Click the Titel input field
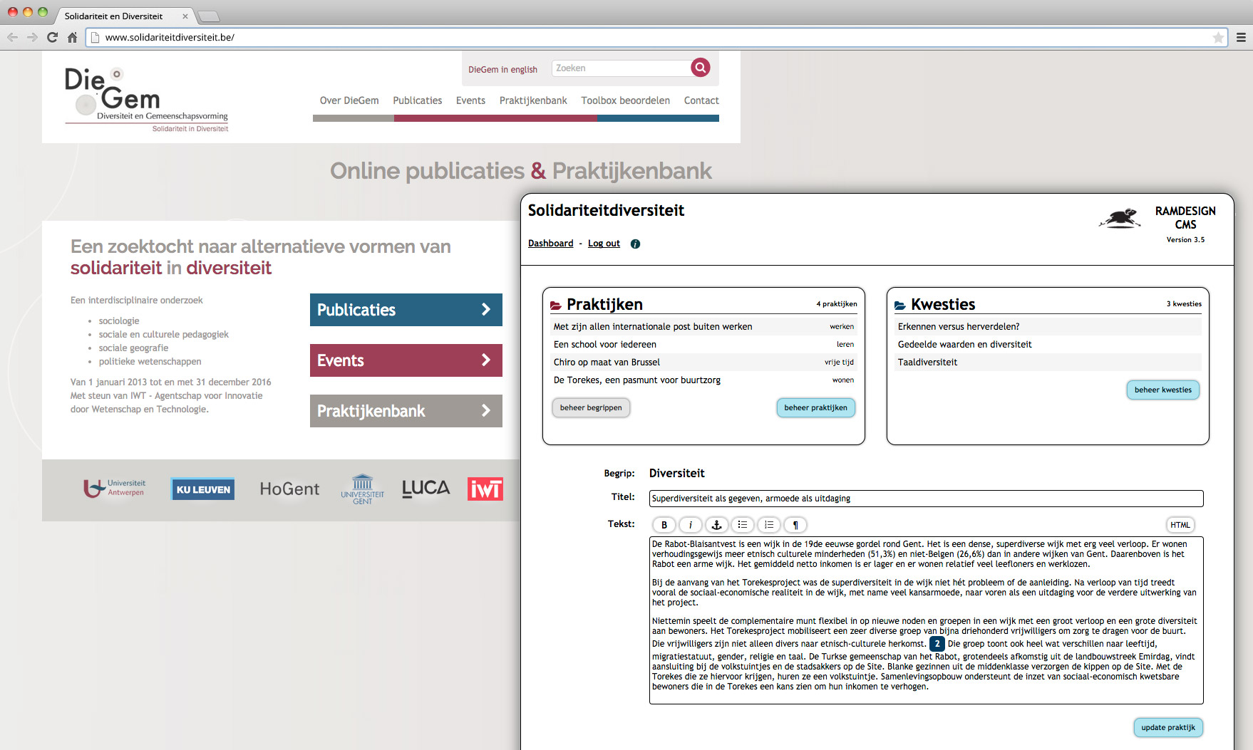 pos(926,499)
